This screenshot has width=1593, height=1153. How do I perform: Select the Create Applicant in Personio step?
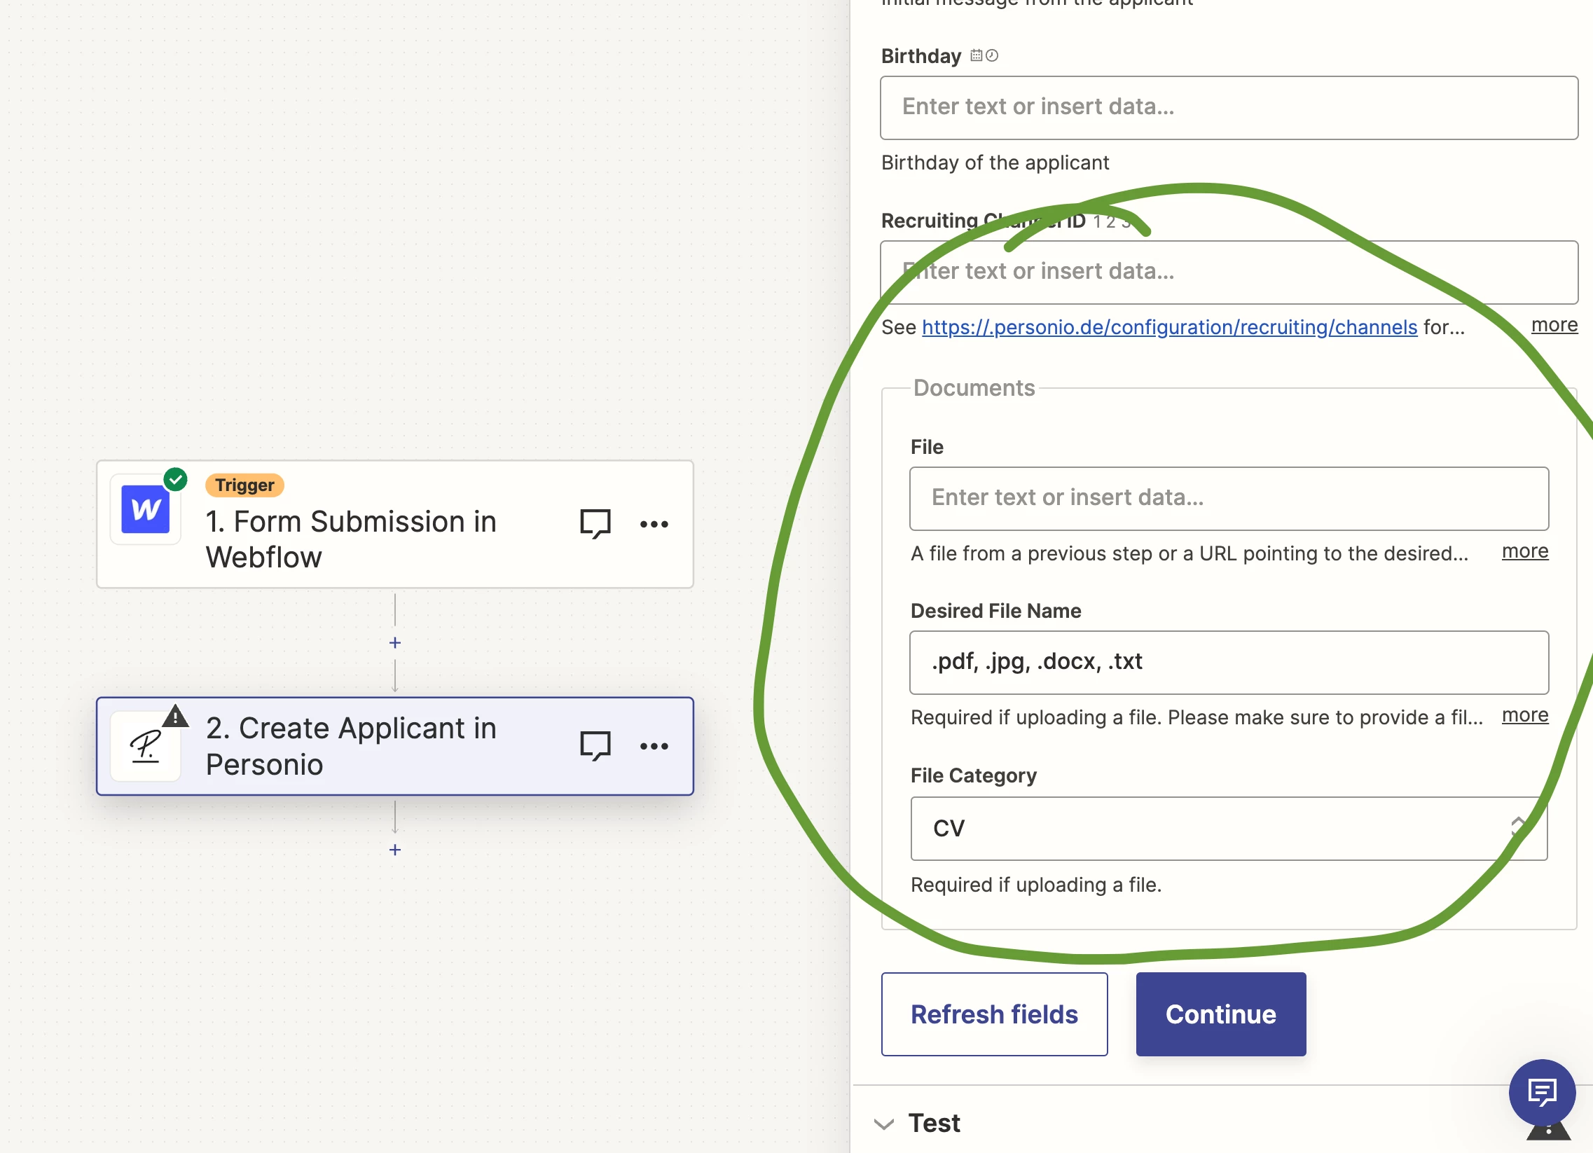point(394,746)
